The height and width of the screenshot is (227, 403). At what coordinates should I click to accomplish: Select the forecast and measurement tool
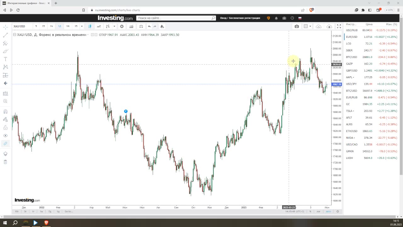click(5, 75)
